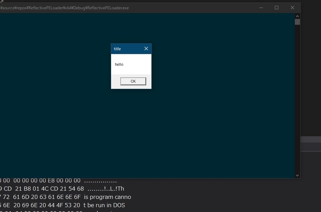Minimize the ReflectivePELoader console window
The image size is (321, 212).
click(x=261, y=8)
